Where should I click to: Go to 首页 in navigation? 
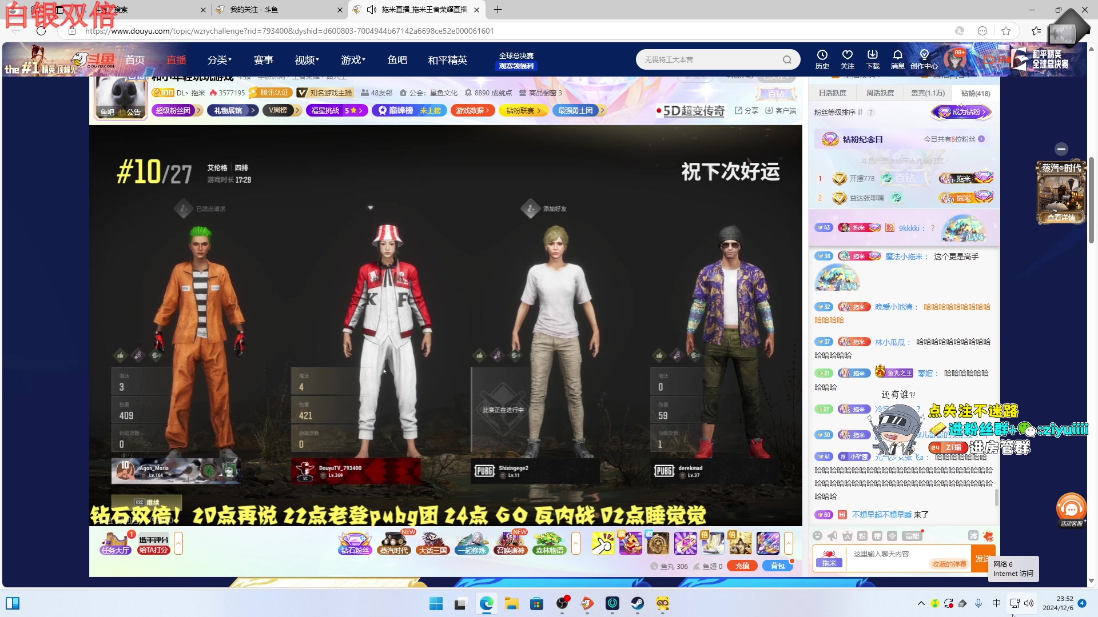[135, 60]
